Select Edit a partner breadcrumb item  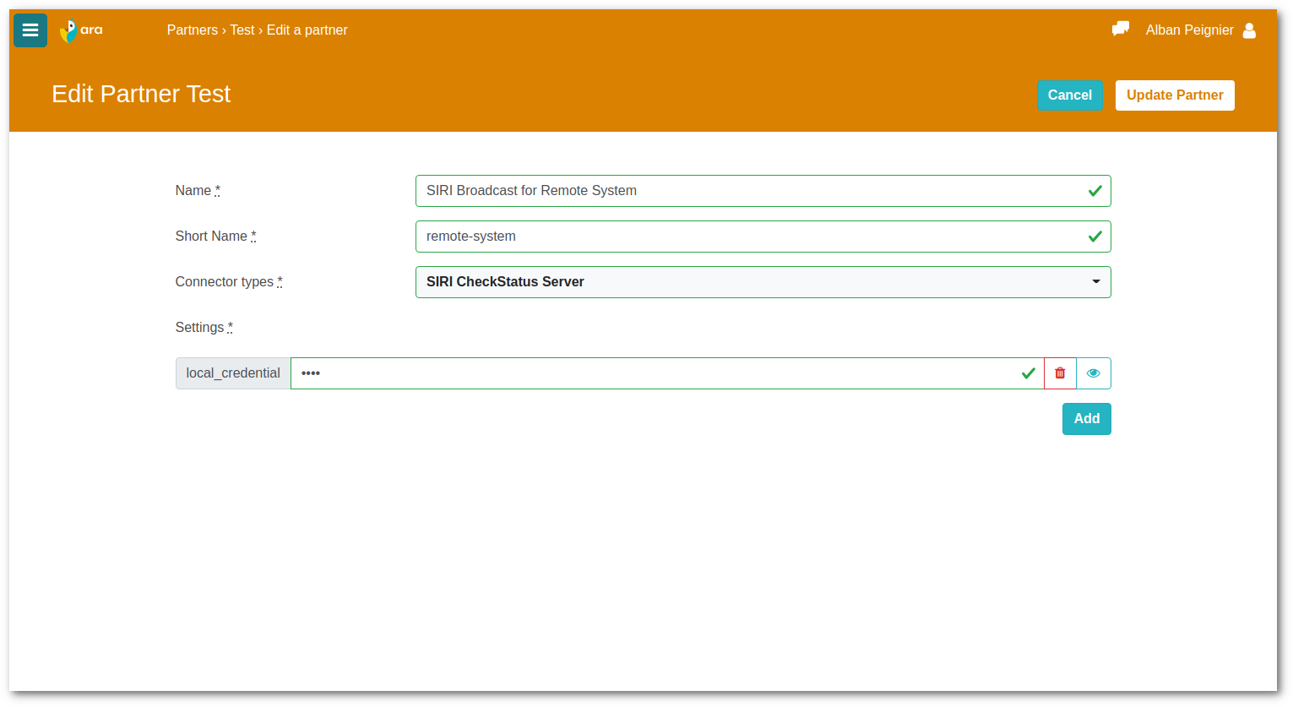coord(307,30)
